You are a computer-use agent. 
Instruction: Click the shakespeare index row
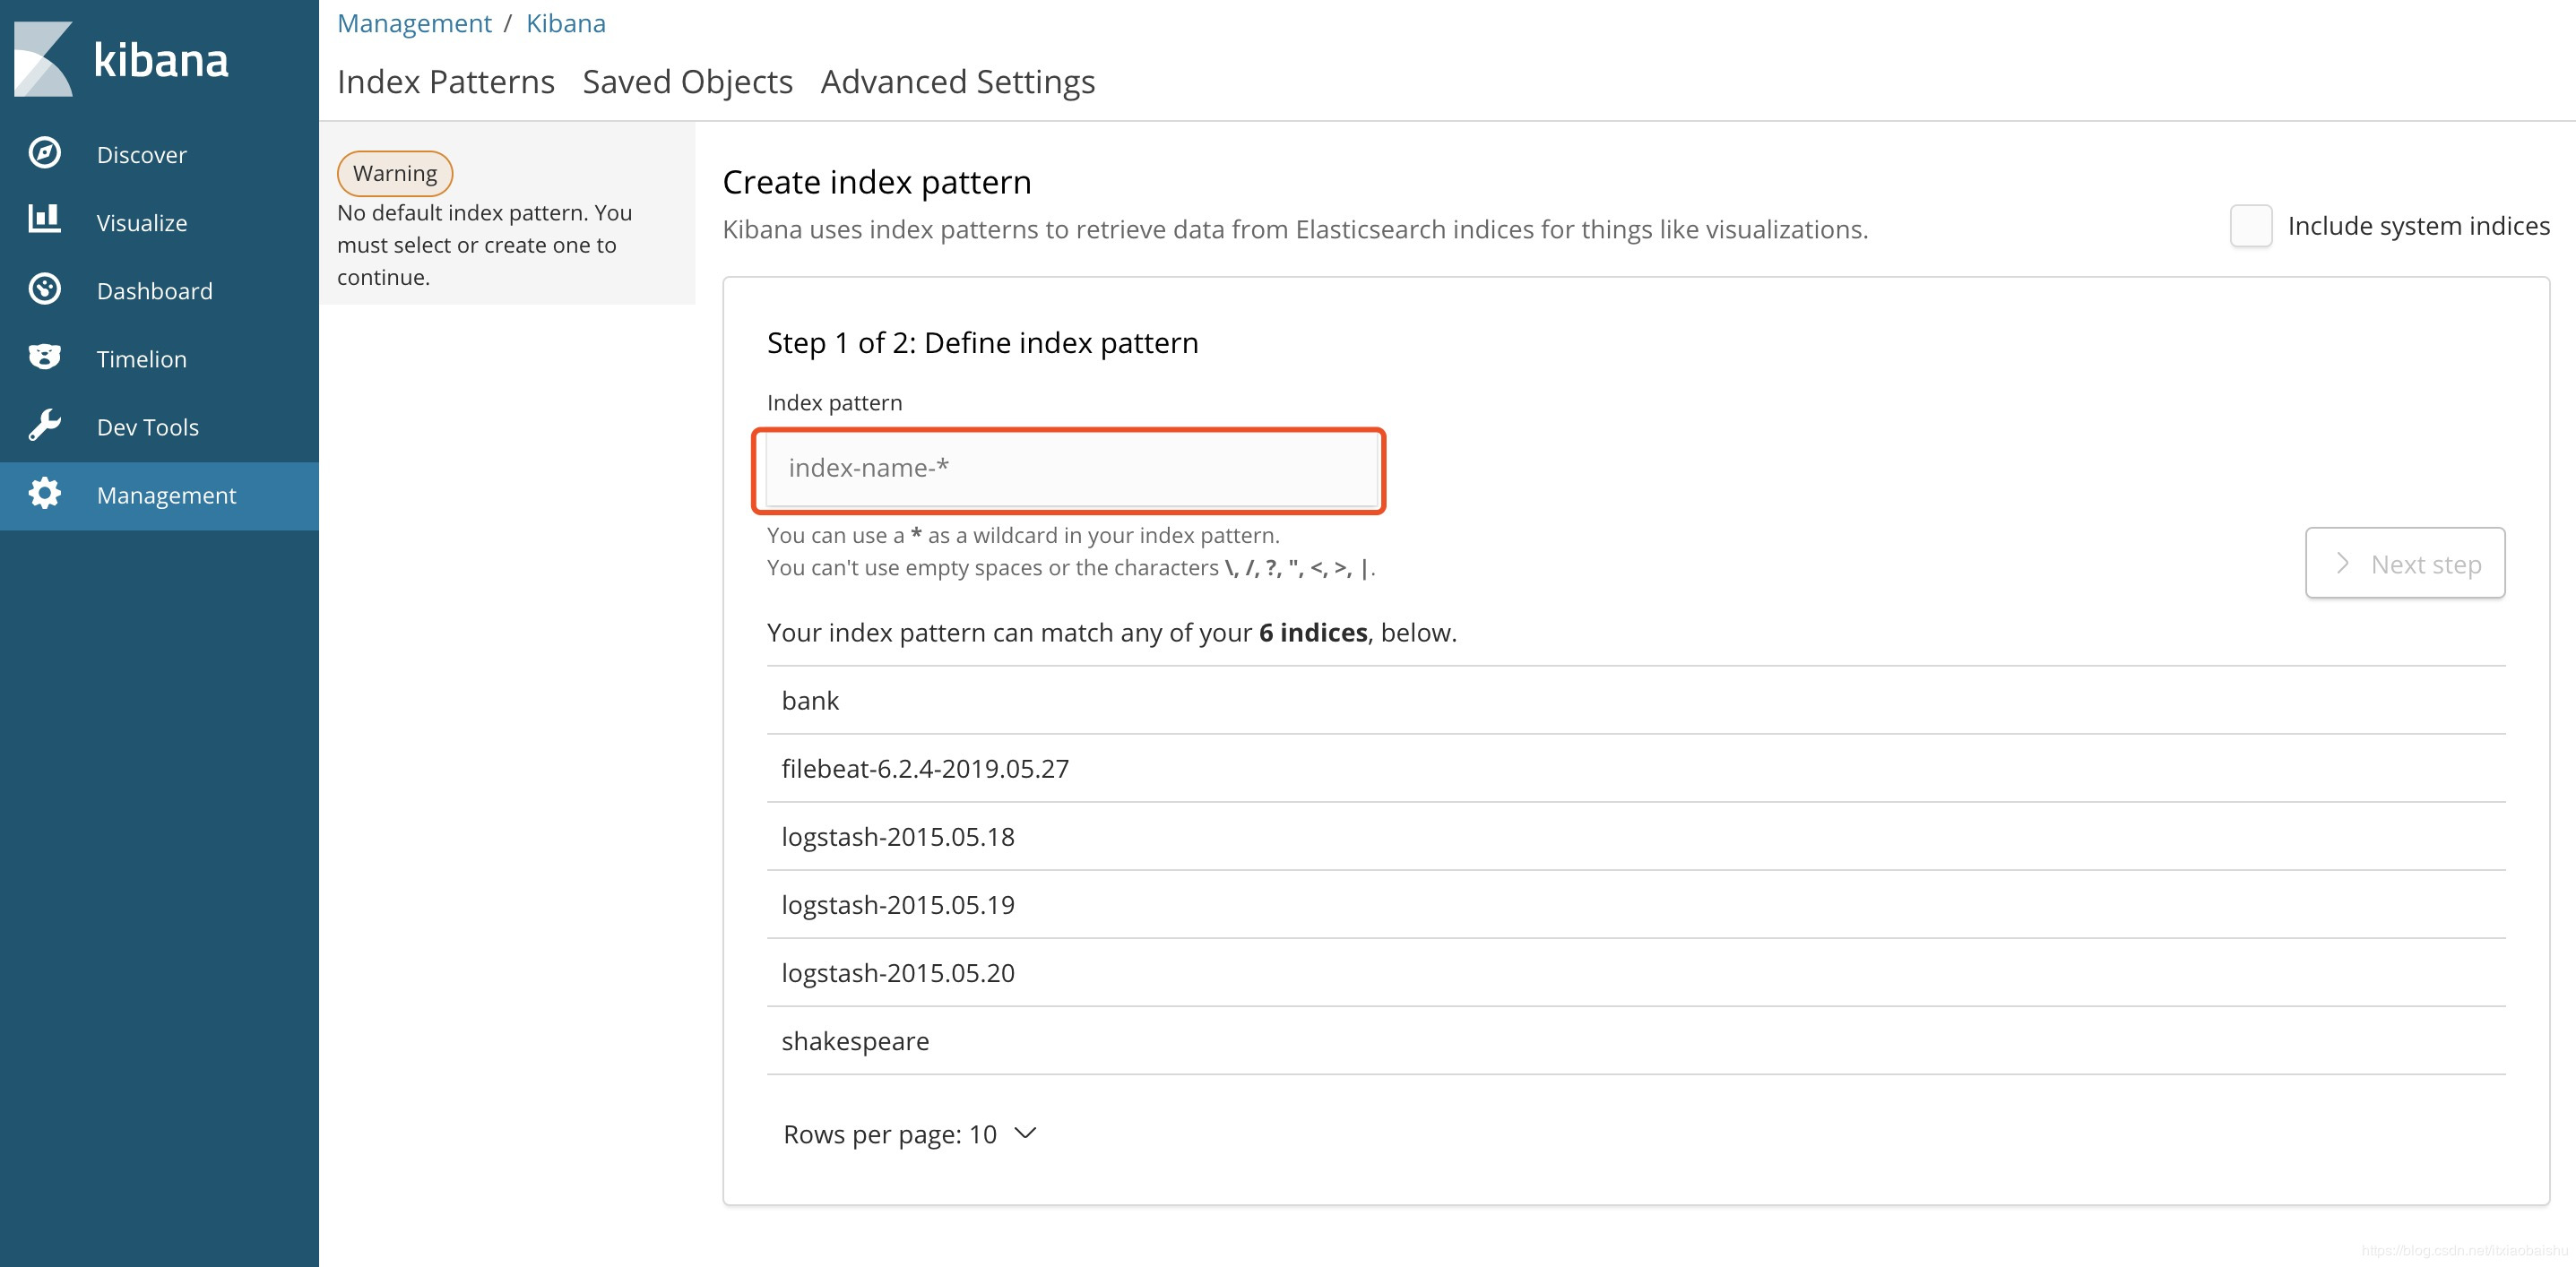pyautogui.click(x=1635, y=1040)
